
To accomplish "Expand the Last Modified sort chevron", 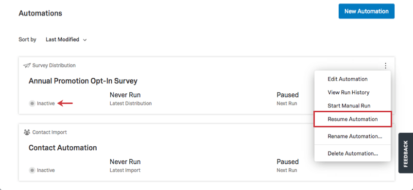I will click(x=85, y=40).
